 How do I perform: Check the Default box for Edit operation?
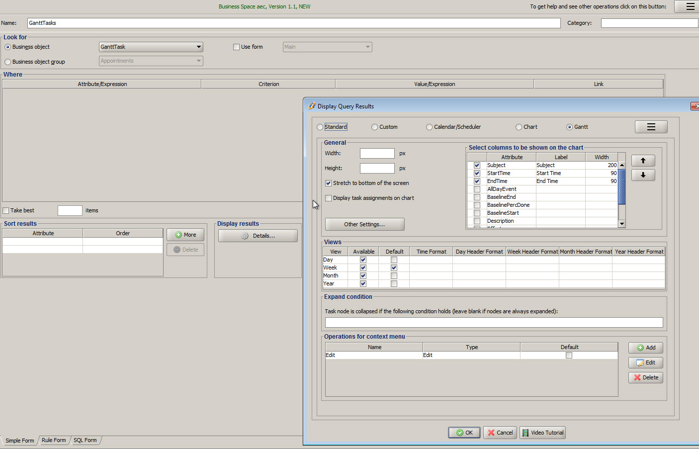tap(569, 356)
